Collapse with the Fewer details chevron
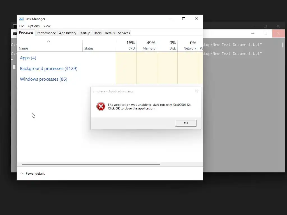Screen dimensions: 287x215 coord(22,173)
